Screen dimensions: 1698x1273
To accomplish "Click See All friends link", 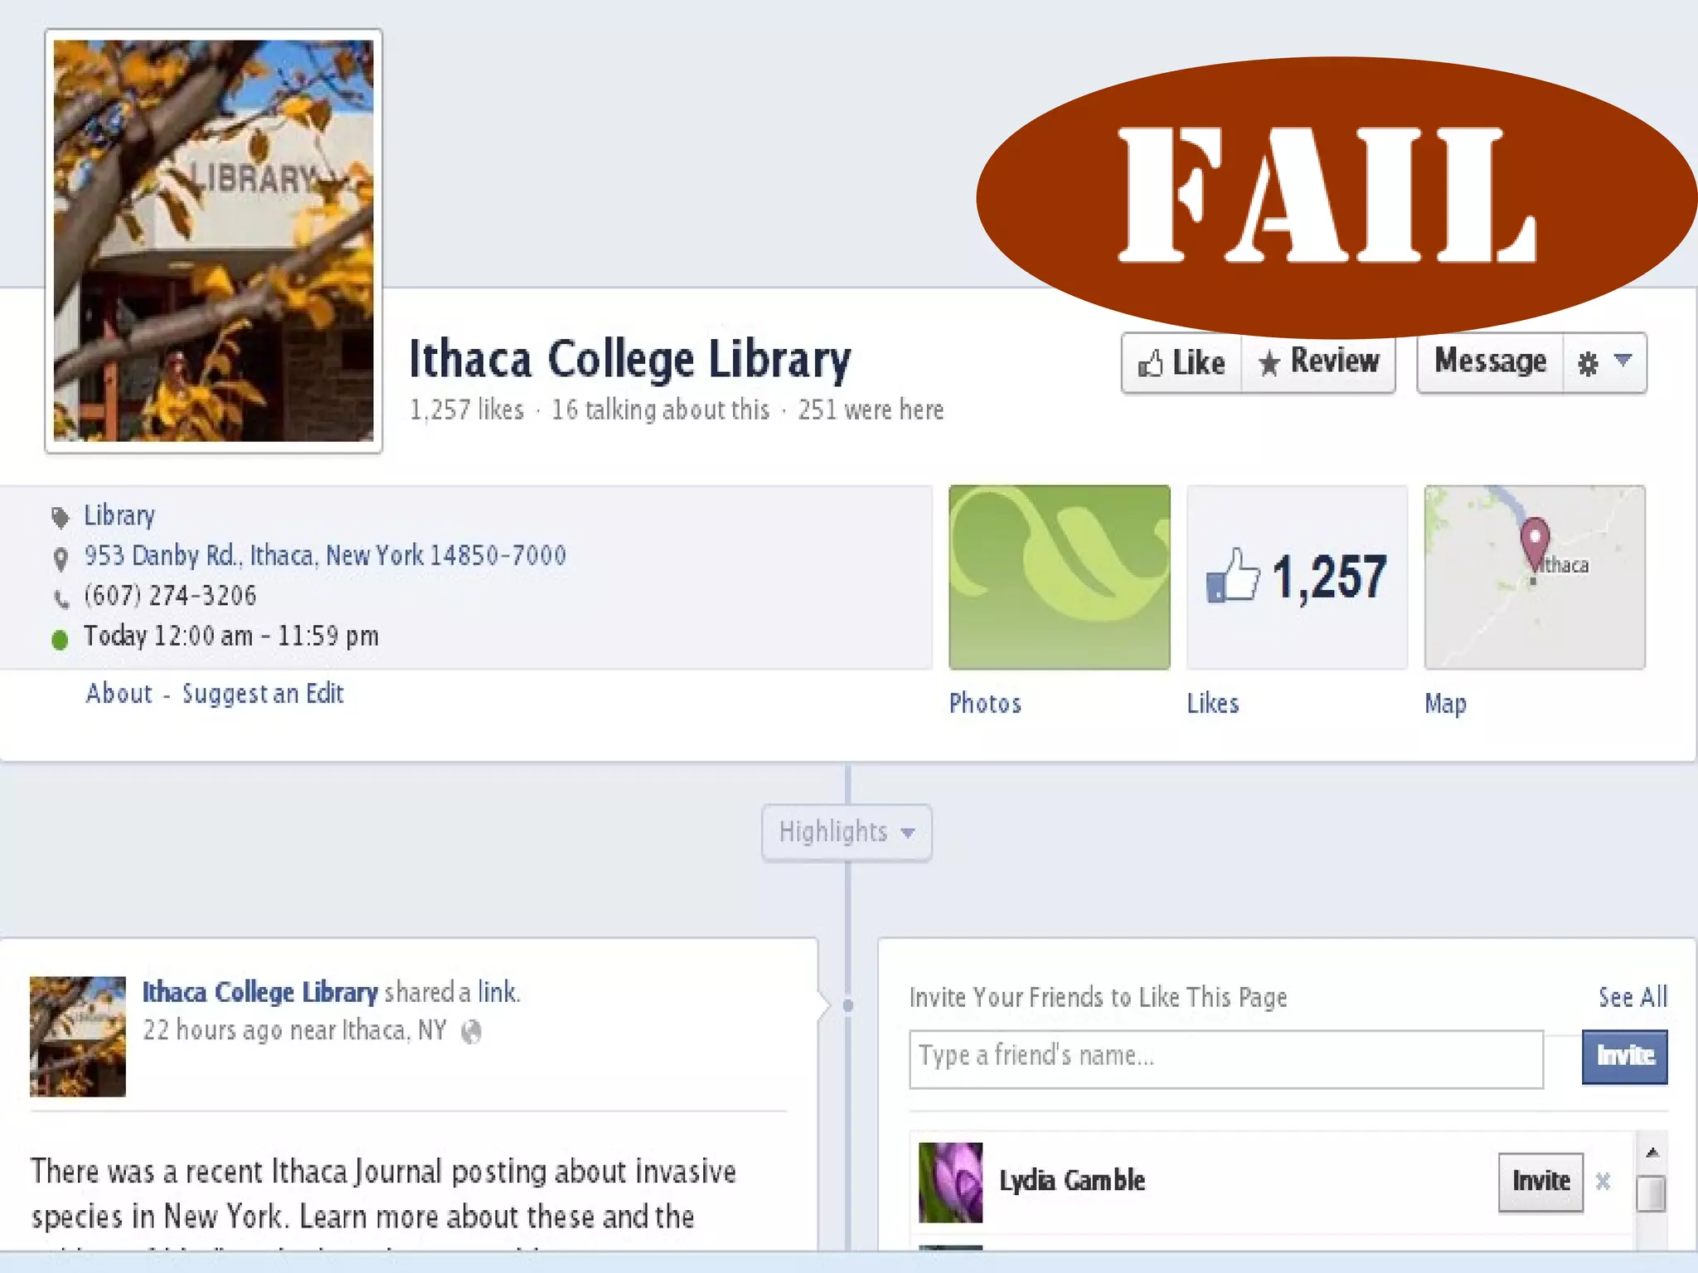I will point(1633,997).
